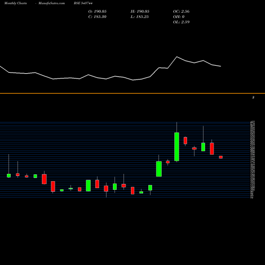Select the 'OC: 2.56' reading
This screenshot has height=265, width=265.
pos(181,12)
